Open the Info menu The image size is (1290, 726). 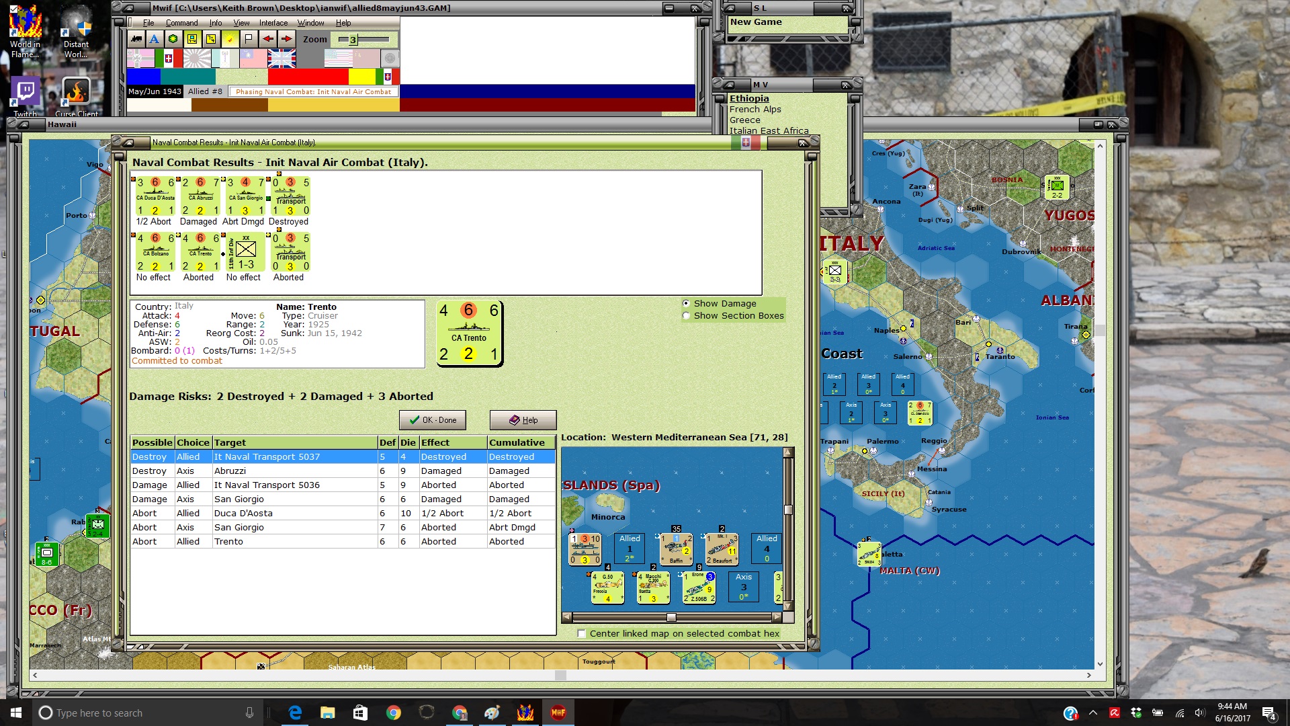[215, 23]
